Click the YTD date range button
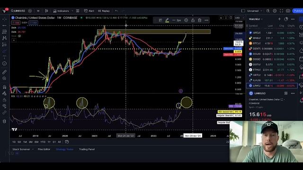303x170 pixels. (x=43, y=142)
